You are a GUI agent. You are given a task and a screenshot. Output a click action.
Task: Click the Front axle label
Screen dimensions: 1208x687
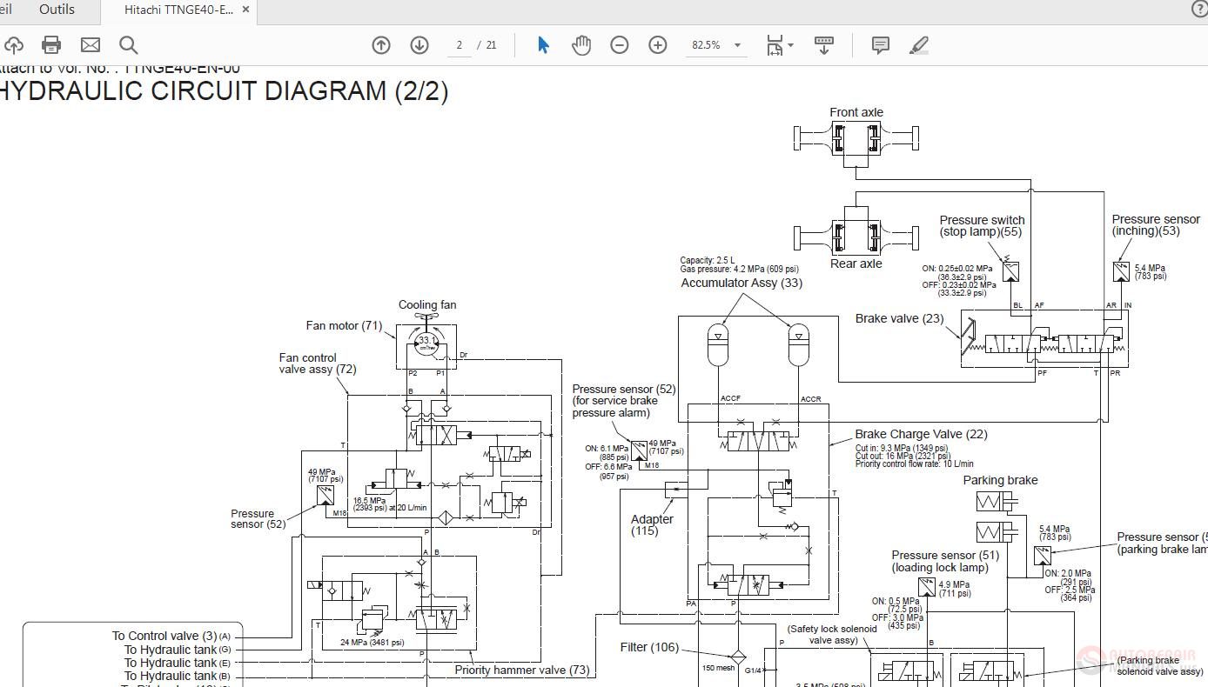[856, 112]
